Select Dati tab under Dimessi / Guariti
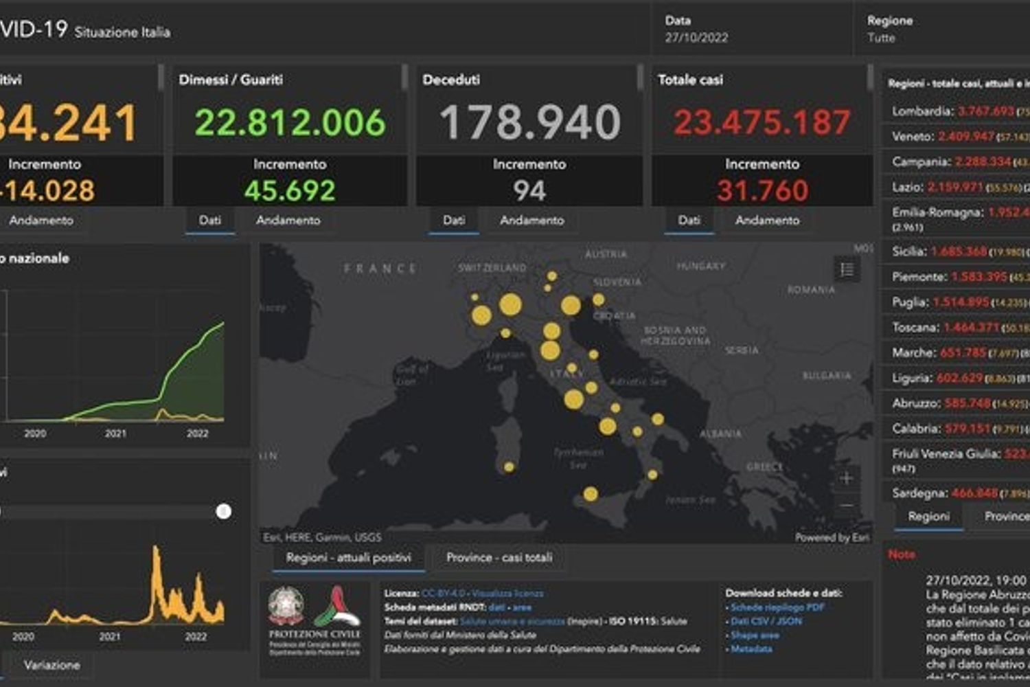This screenshot has height=687, width=1030. tap(210, 221)
